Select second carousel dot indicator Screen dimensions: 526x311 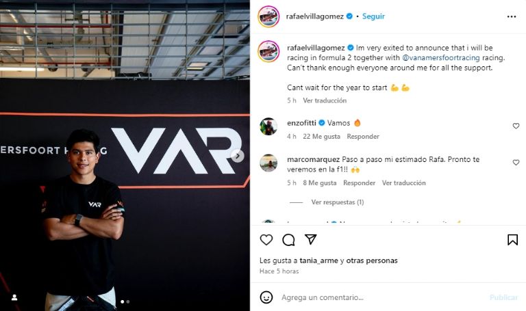pos(128,301)
